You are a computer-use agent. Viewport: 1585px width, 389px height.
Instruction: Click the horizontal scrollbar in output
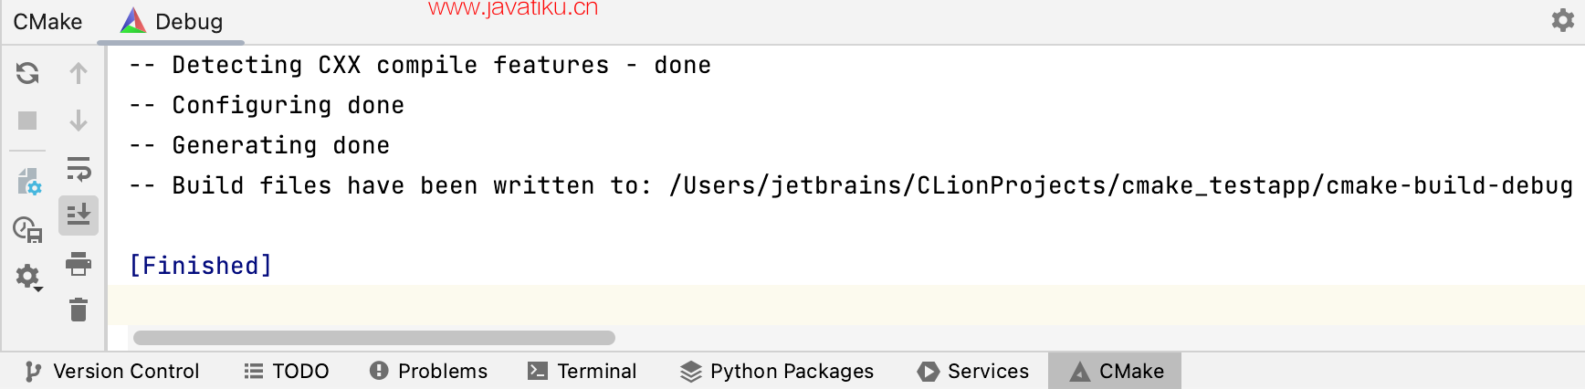tap(374, 338)
